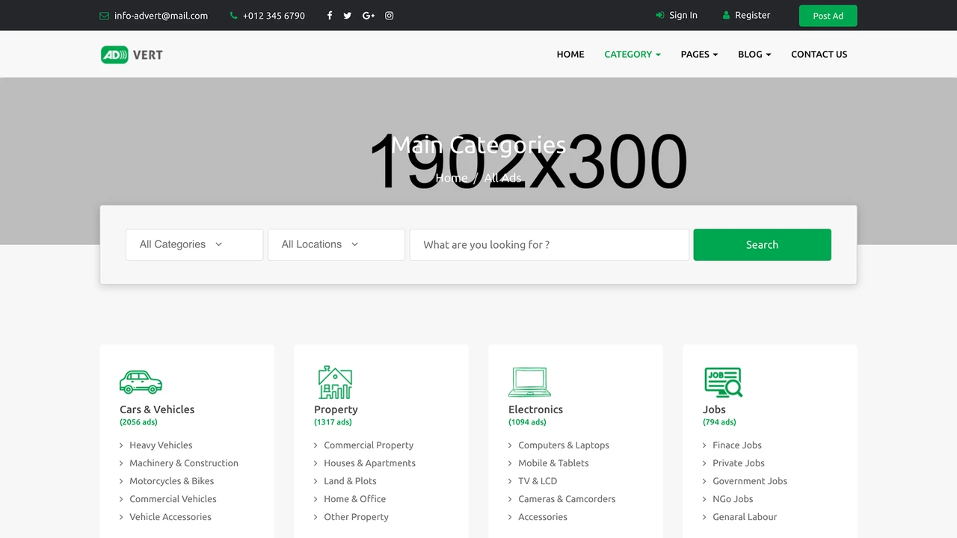Click the (2056 ads) count text
The image size is (957, 538).
138,422
